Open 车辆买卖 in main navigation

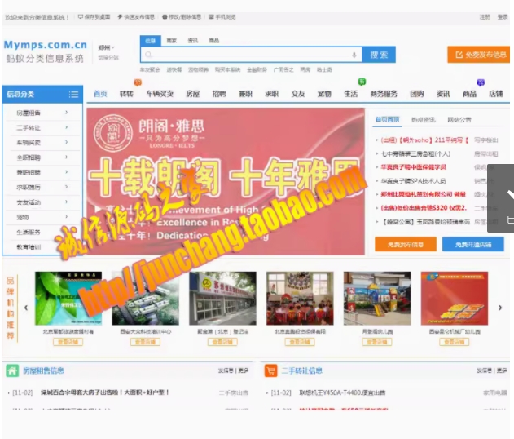click(160, 94)
